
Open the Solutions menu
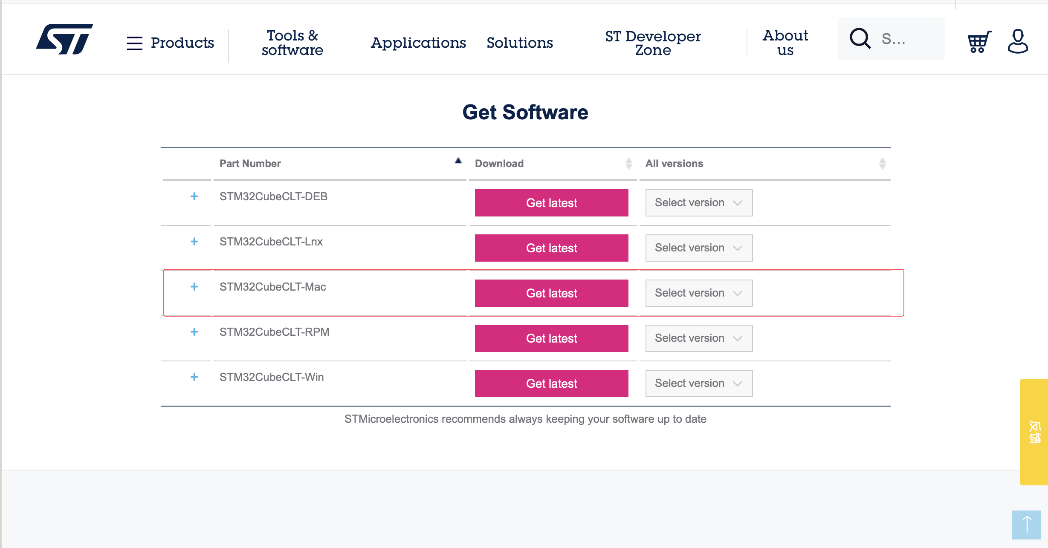click(520, 43)
